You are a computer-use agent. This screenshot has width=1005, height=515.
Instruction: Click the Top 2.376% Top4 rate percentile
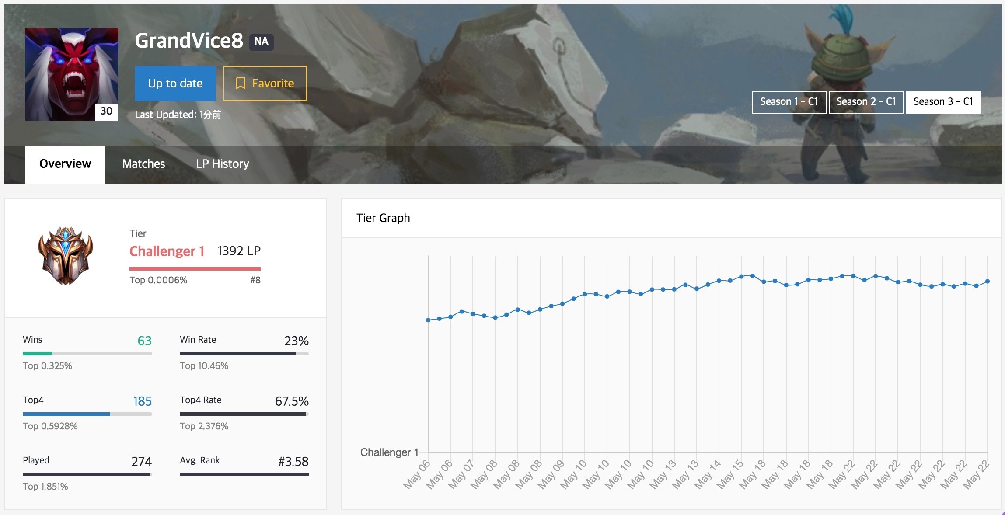click(x=204, y=426)
